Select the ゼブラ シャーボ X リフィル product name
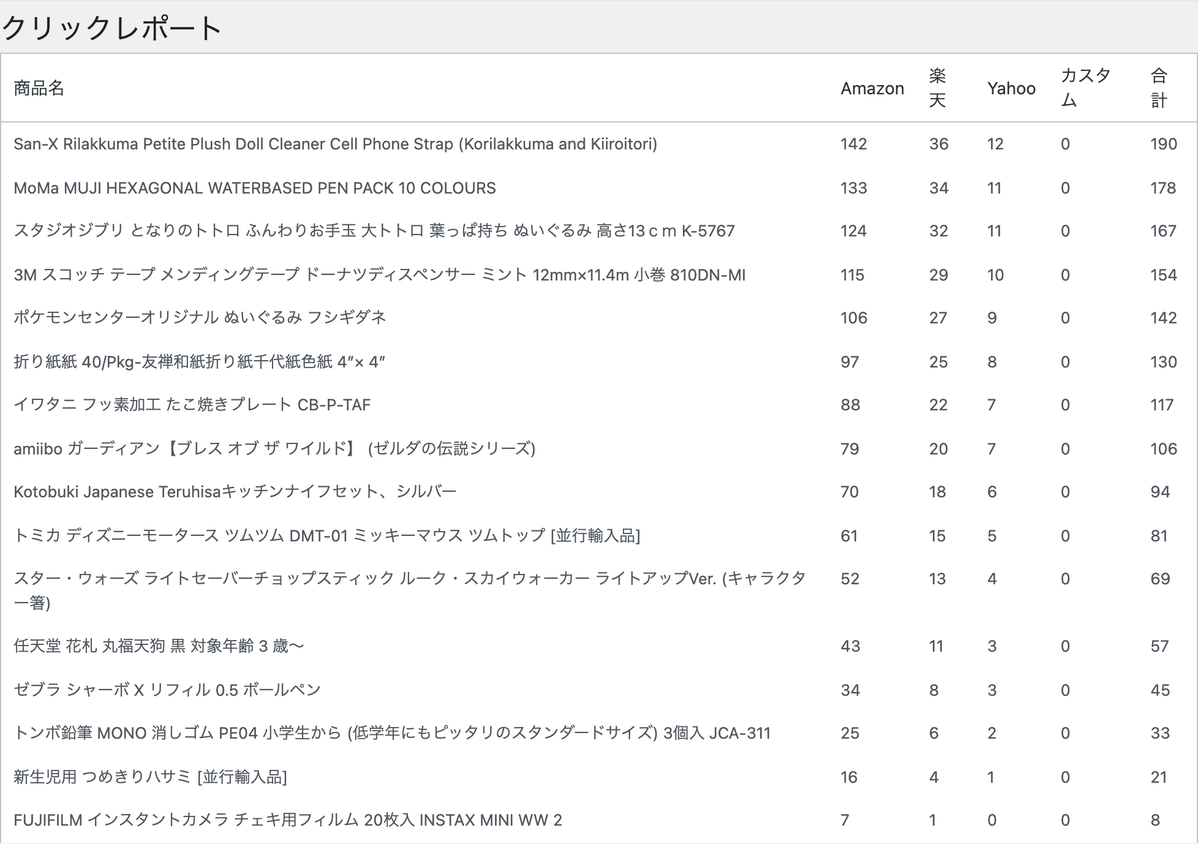This screenshot has height=844, width=1198. click(167, 690)
